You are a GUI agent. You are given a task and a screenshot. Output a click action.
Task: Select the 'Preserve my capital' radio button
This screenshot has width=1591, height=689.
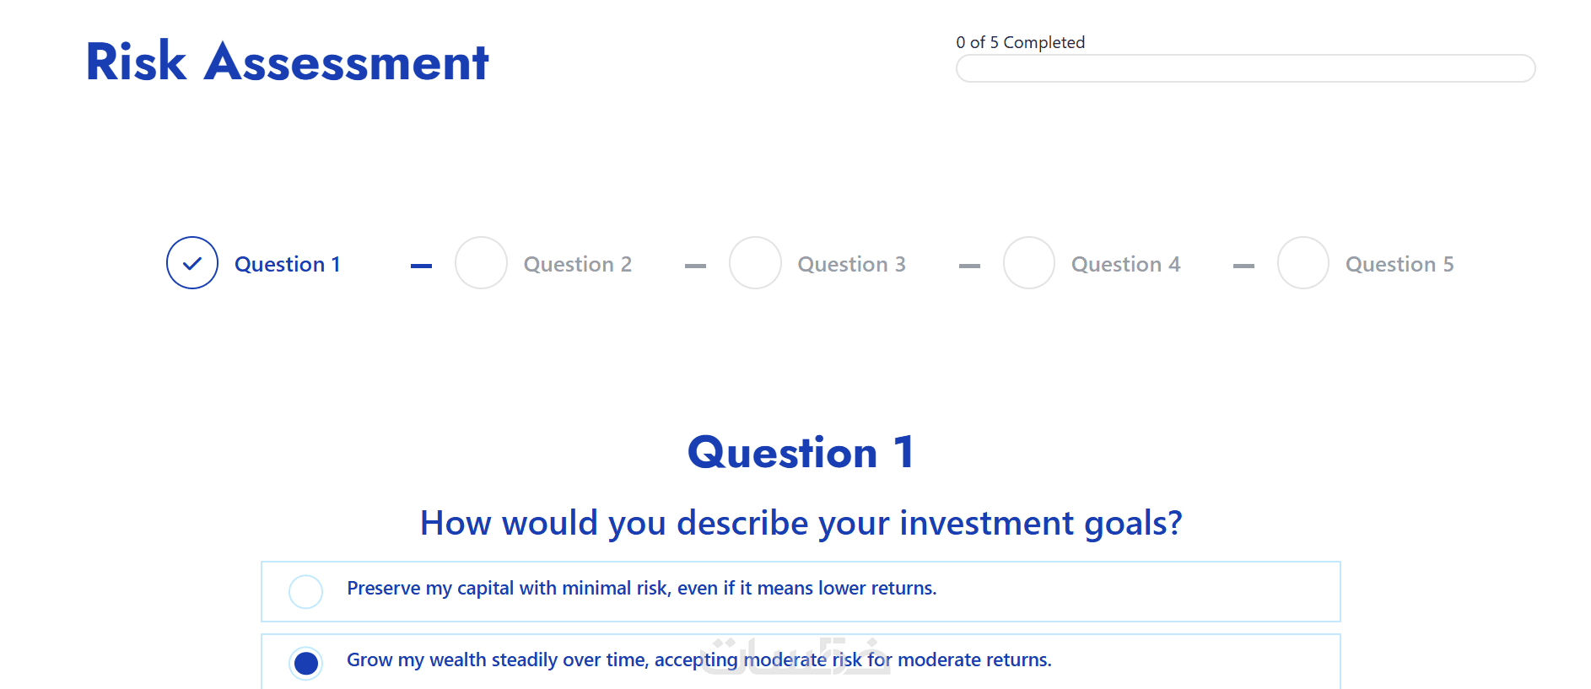[x=305, y=591]
